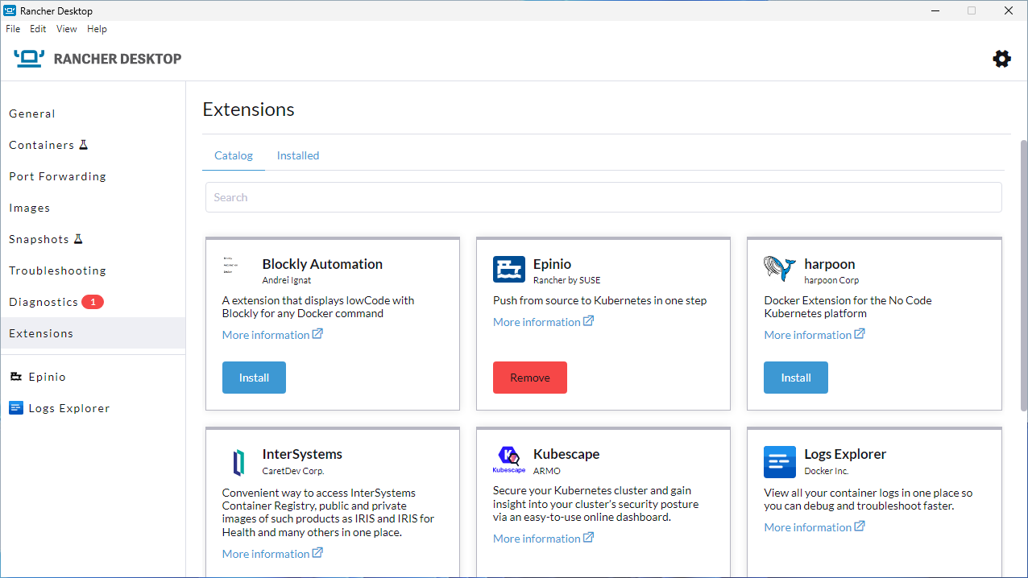Click the Blockly Automation logo thumbnail
The width and height of the screenshot is (1028, 578).
click(x=230, y=266)
